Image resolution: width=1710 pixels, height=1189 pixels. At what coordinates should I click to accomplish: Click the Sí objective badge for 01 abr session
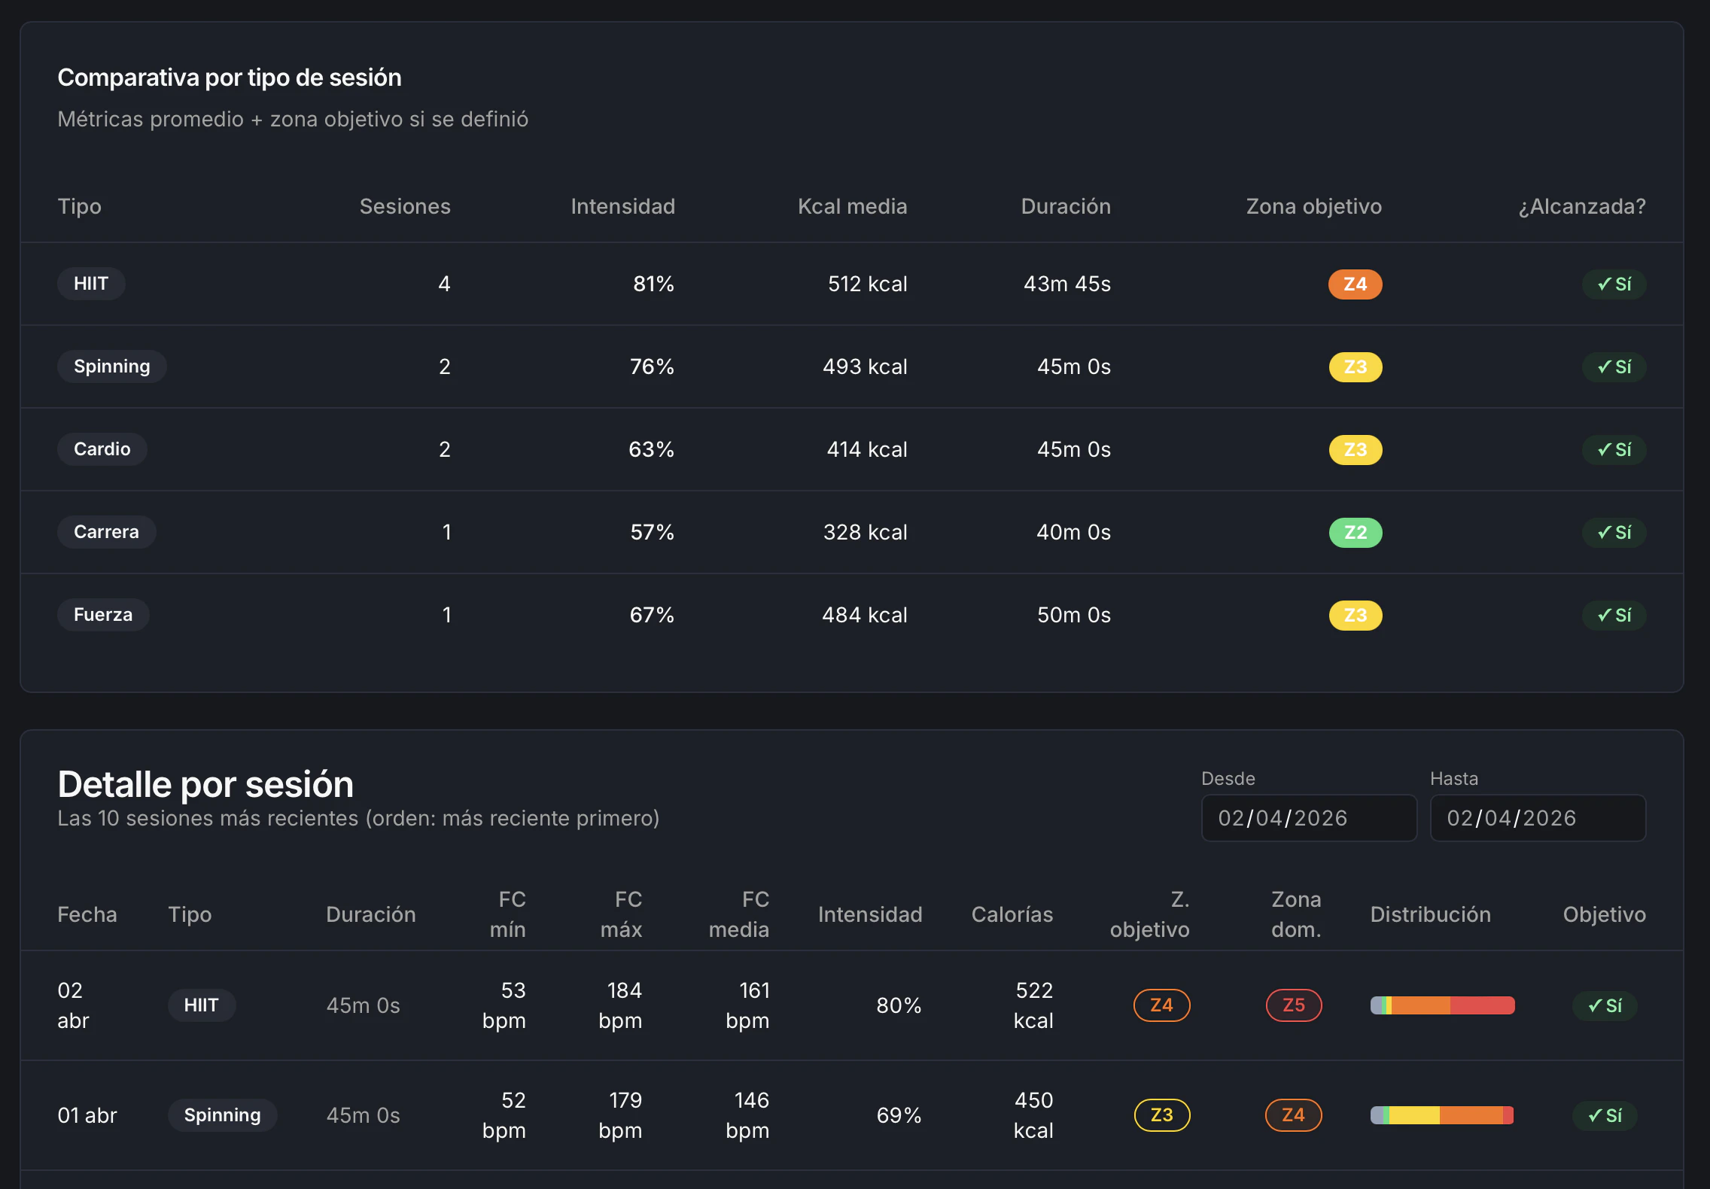pyautogui.click(x=1604, y=1115)
